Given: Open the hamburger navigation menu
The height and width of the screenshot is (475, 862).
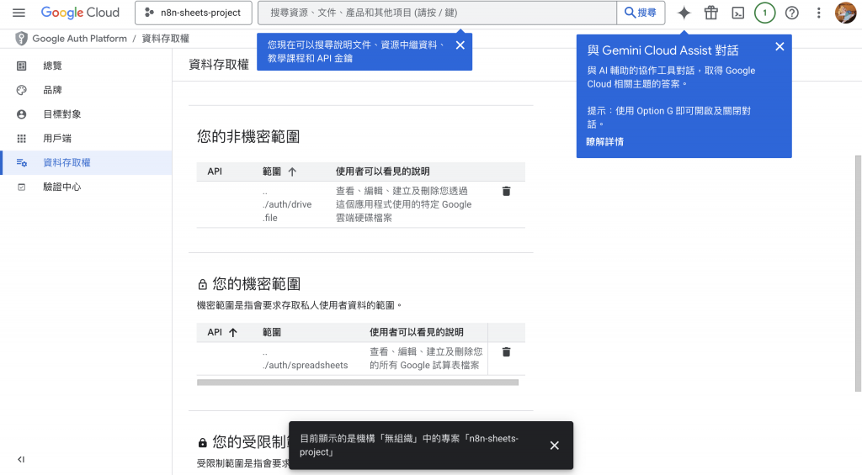Looking at the screenshot, I should [19, 13].
